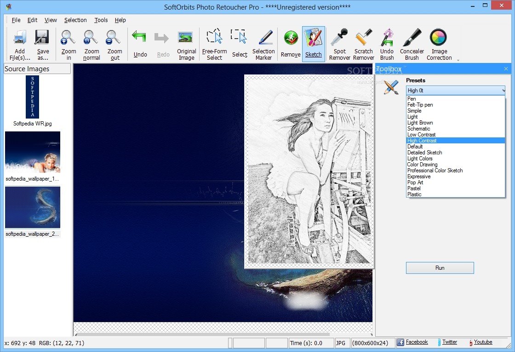Choose the Plastic preset
515x352 pixels.
[x=456, y=194]
